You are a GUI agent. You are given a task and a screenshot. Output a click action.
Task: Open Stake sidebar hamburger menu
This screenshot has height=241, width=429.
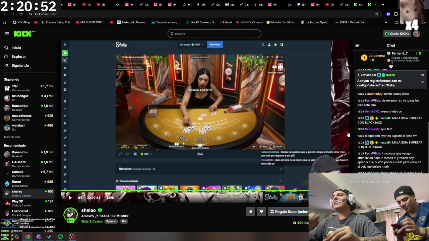point(65,45)
